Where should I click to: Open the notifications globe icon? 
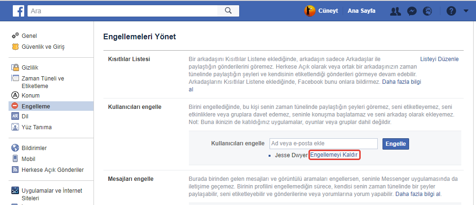click(x=428, y=11)
